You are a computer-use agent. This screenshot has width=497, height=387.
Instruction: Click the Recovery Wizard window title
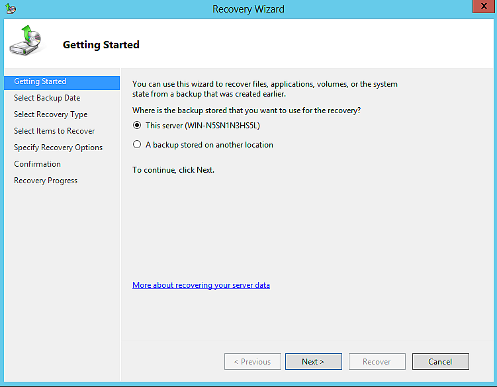248,9
